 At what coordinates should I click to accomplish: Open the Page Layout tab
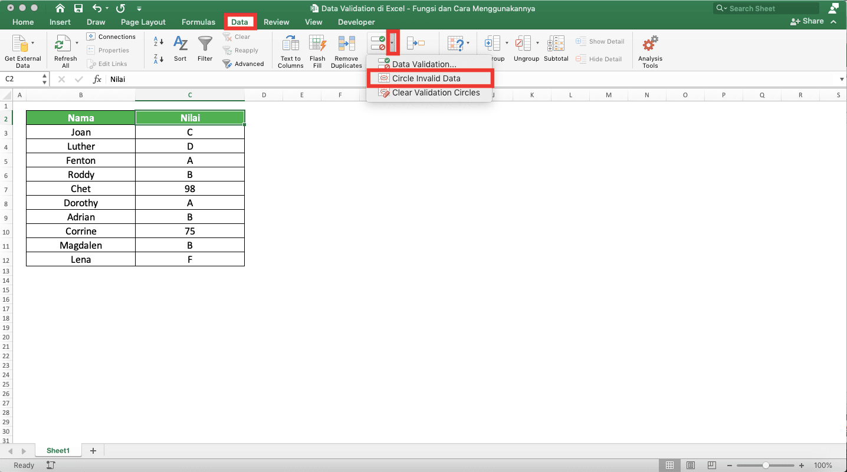point(143,22)
